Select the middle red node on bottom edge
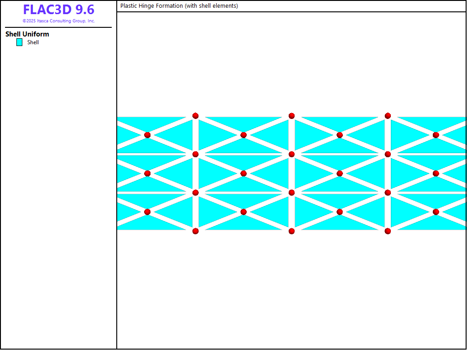Image resolution: width=467 pixels, height=350 pixels. (291, 231)
